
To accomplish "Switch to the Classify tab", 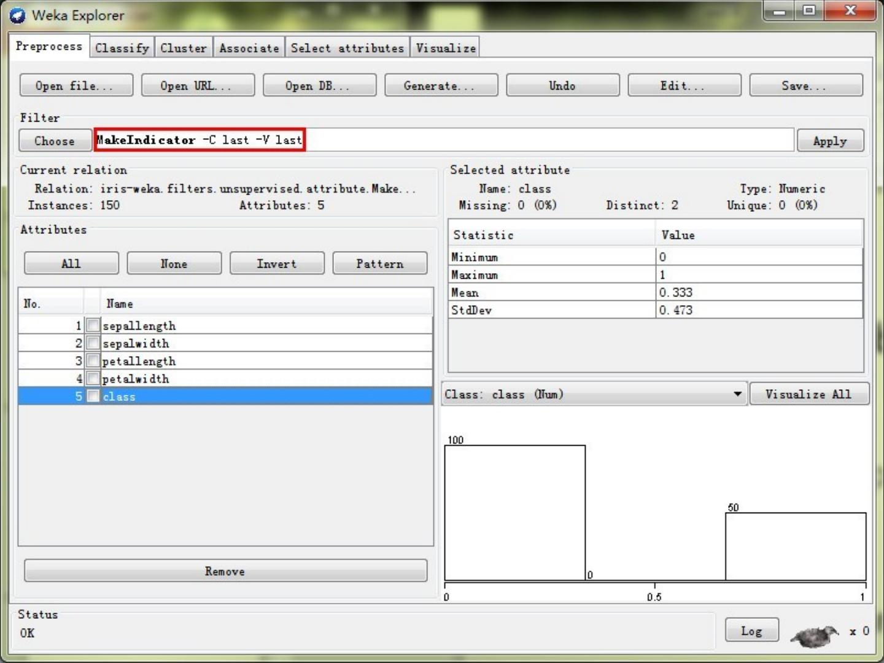I will coord(122,48).
